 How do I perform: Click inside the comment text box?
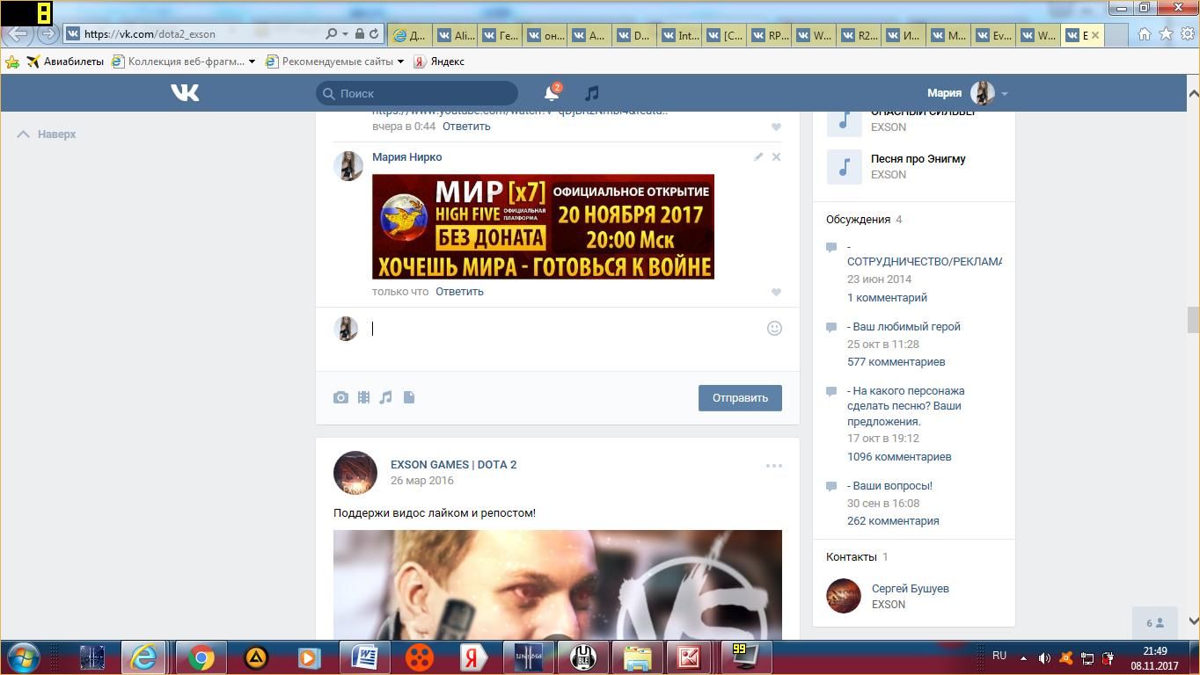(563, 329)
